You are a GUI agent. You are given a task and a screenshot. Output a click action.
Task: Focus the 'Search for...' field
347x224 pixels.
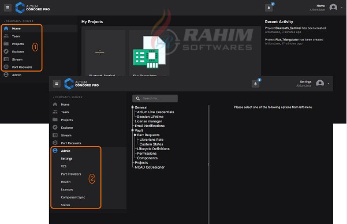155,99
